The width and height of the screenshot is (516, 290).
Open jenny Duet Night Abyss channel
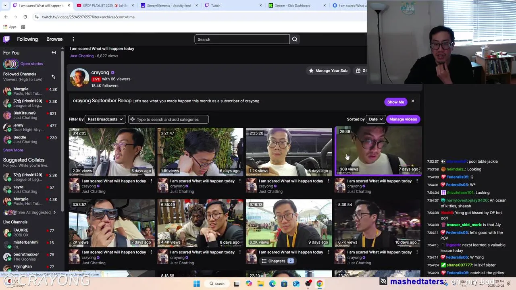point(30,128)
